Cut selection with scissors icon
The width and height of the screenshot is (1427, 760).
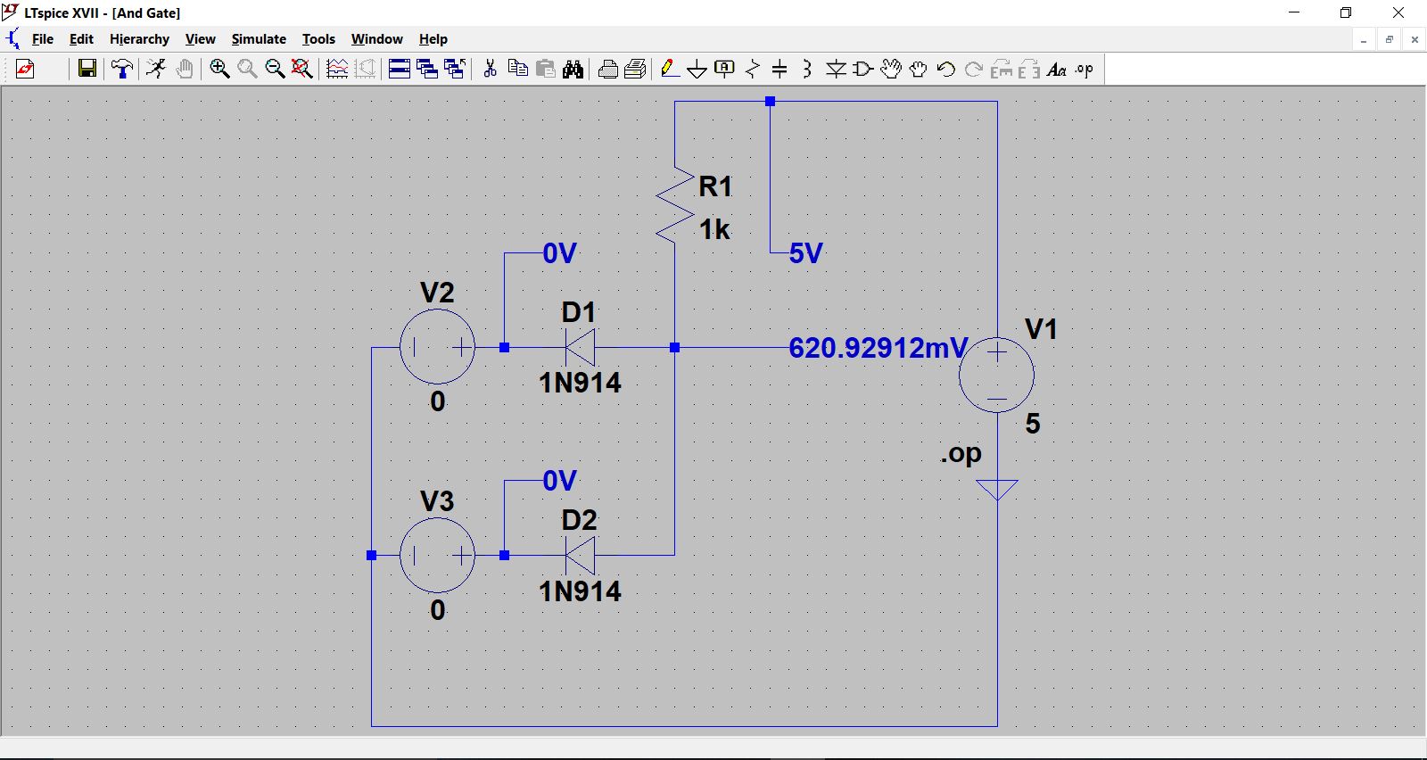pos(490,70)
